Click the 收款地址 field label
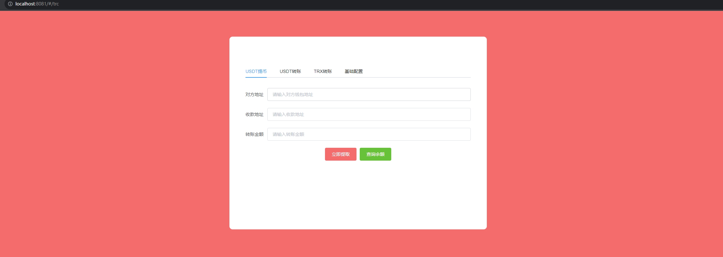The image size is (723, 257). point(254,114)
